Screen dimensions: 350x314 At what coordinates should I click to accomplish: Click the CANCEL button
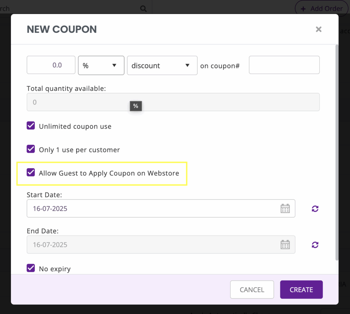coord(252,289)
